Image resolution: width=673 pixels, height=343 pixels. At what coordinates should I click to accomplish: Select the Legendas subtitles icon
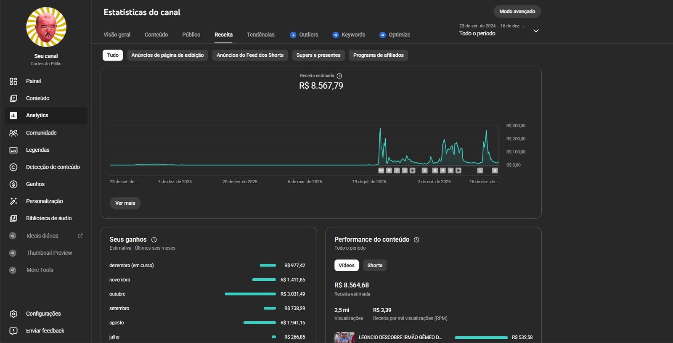tap(13, 150)
